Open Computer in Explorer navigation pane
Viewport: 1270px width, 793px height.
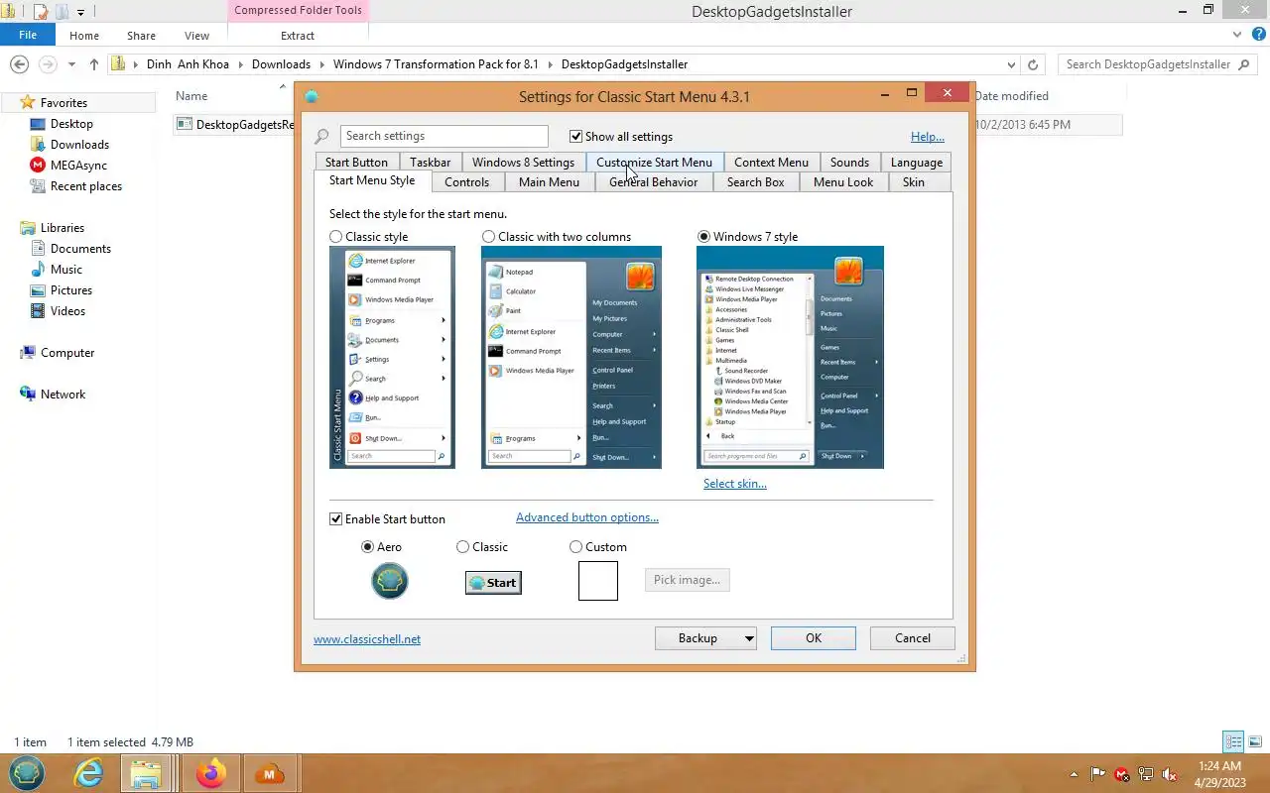[67, 353]
